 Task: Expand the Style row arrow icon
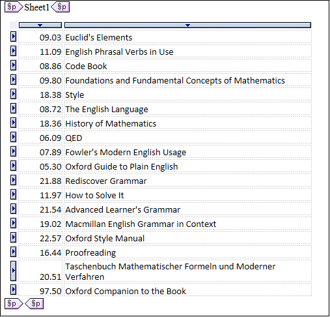click(14, 94)
